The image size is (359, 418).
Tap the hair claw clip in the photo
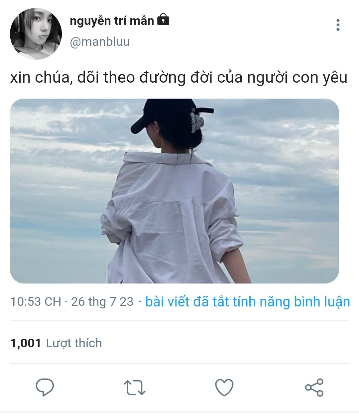pyautogui.click(x=196, y=121)
